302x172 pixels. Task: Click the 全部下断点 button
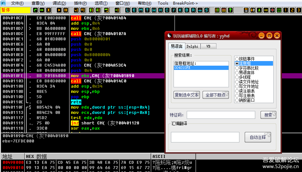[215, 95]
